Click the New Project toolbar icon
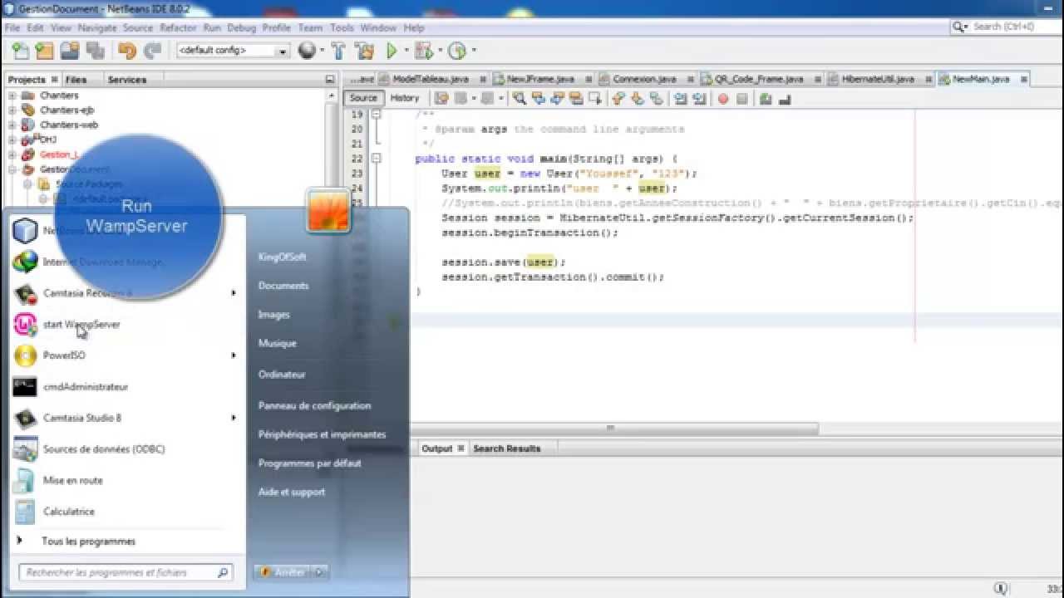Screen dimensions: 1064x598 tap(45, 51)
